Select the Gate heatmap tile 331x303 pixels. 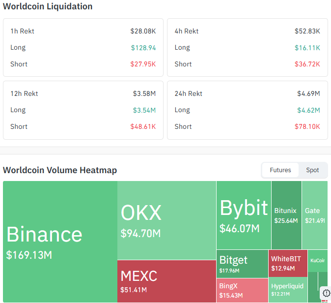[315, 215]
